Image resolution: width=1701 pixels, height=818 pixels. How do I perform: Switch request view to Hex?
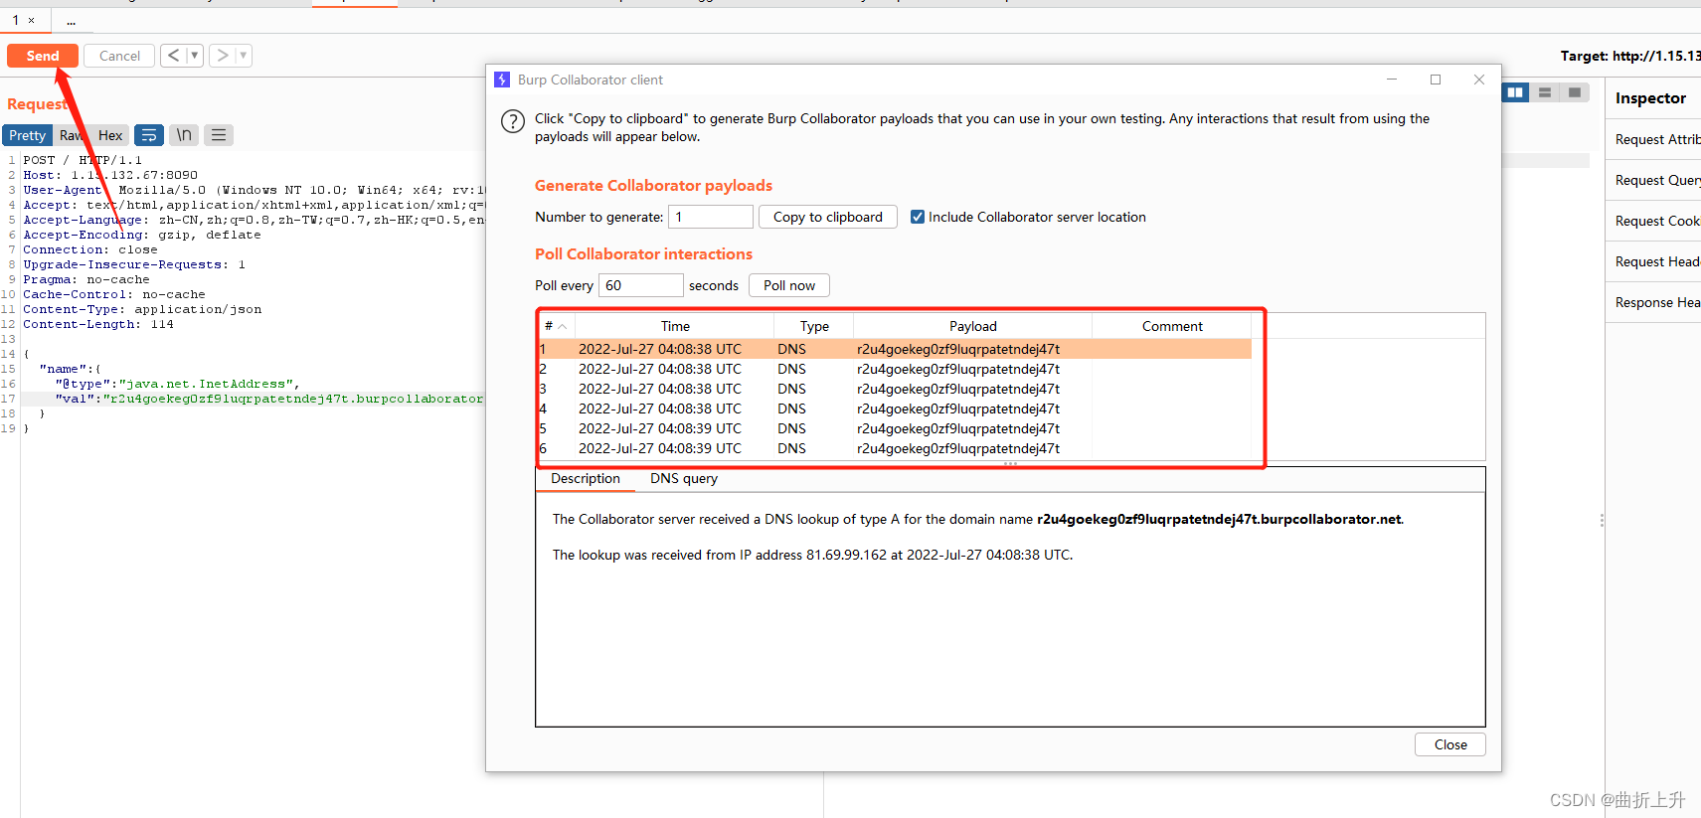(110, 135)
